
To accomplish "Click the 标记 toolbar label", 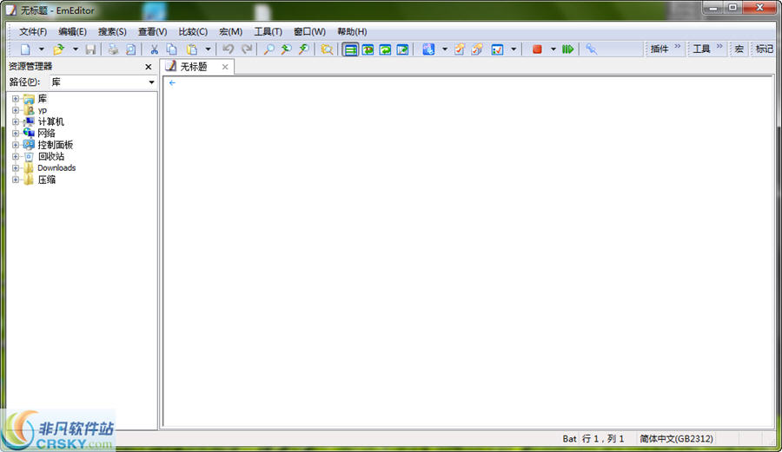I will tap(764, 49).
